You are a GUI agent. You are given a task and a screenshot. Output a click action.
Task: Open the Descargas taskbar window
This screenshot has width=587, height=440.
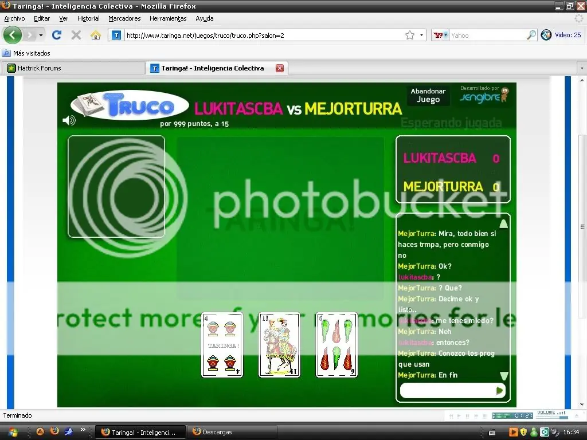click(x=232, y=432)
